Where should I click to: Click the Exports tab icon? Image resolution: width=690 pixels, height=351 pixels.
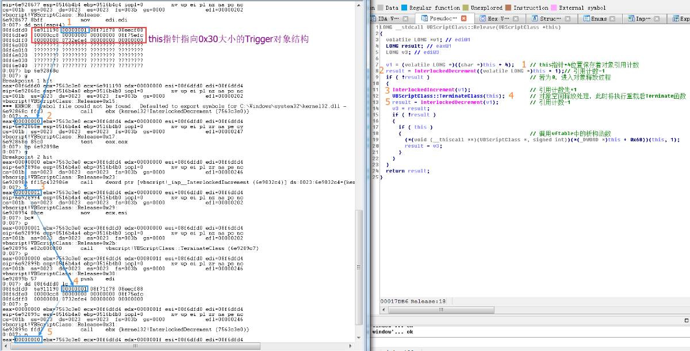coord(676,18)
